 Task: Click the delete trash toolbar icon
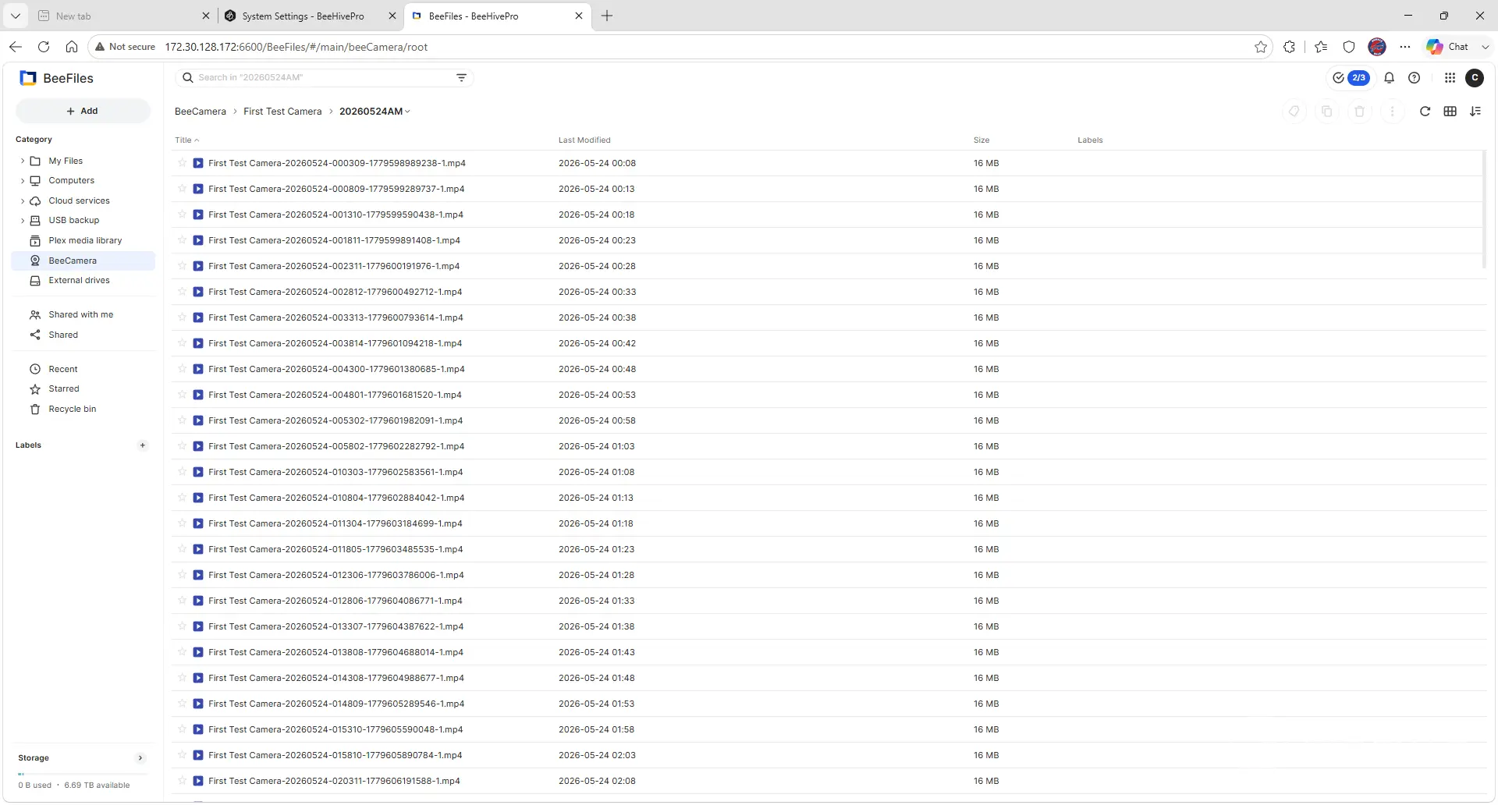(x=1359, y=112)
